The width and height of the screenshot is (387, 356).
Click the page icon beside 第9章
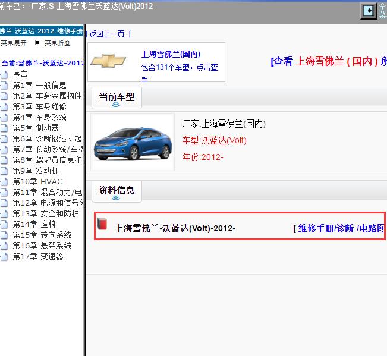[4, 171]
